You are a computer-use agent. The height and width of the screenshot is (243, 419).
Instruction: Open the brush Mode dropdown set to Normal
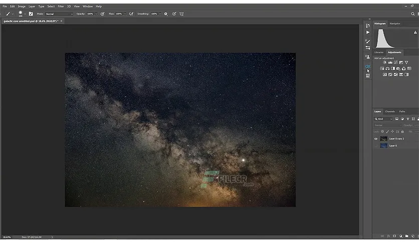tap(59, 14)
